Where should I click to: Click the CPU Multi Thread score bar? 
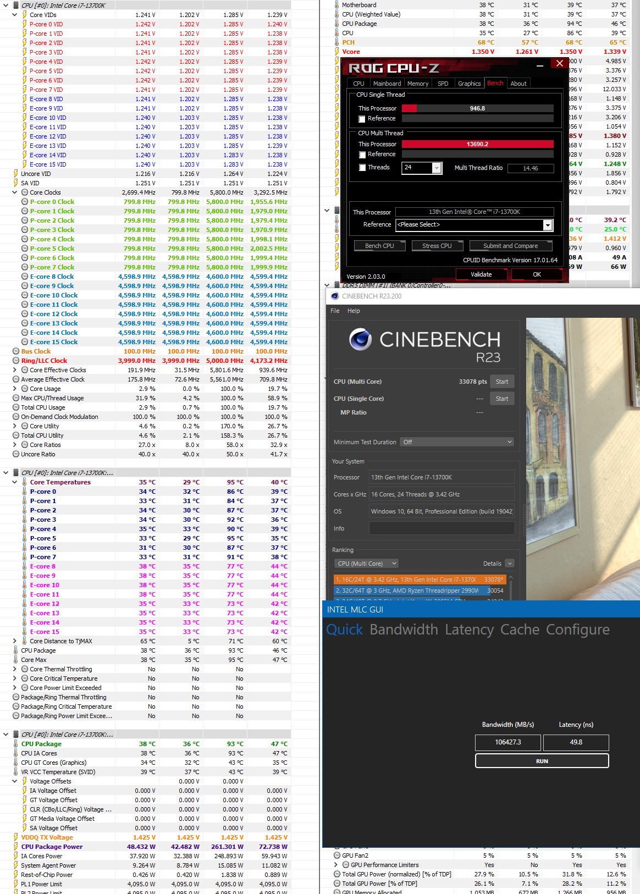tap(478, 144)
